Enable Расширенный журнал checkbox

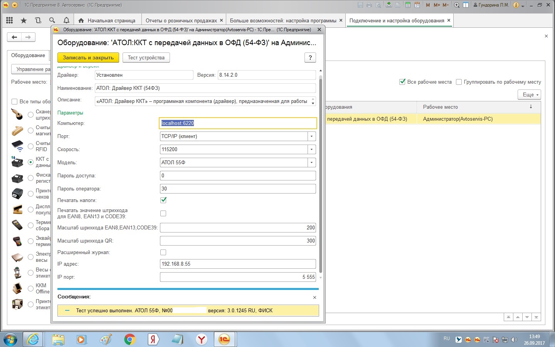[x=163, y=252]
